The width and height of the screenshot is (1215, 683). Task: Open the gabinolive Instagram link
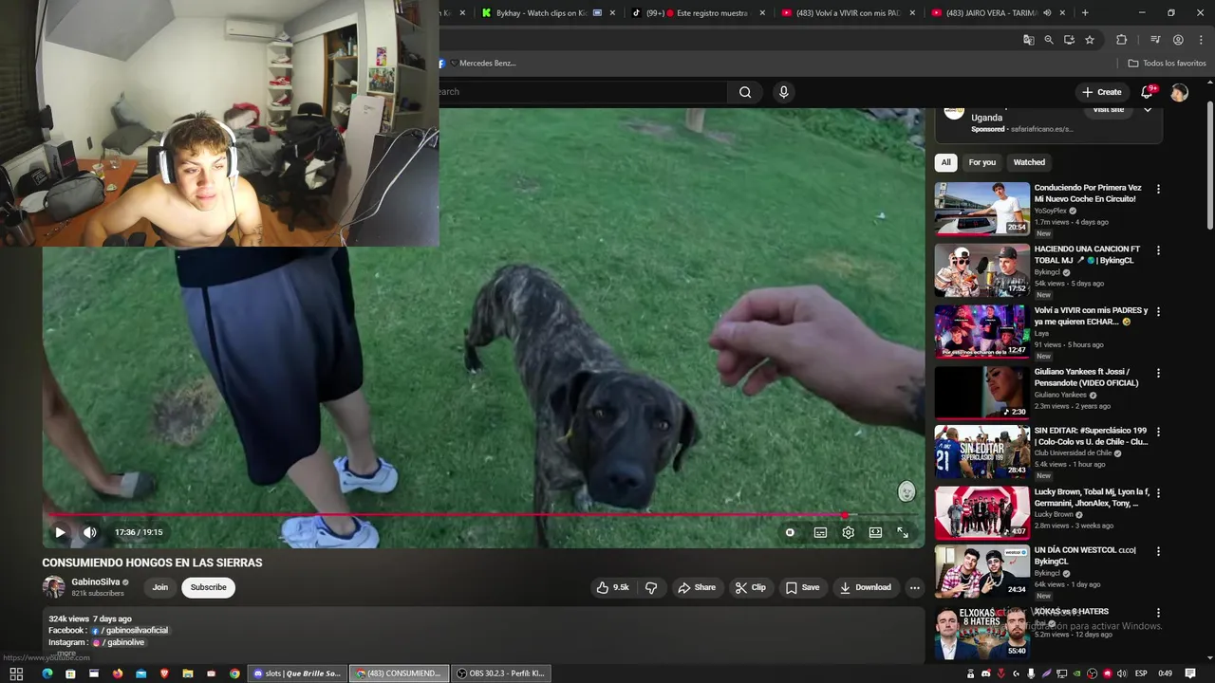pos(118,642)
